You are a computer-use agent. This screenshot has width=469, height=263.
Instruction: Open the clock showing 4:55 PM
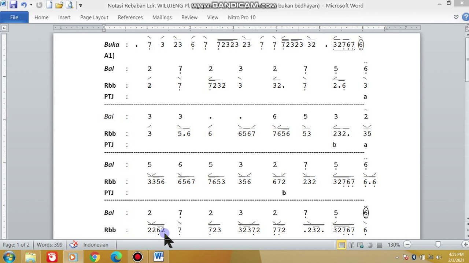[456, 257]
